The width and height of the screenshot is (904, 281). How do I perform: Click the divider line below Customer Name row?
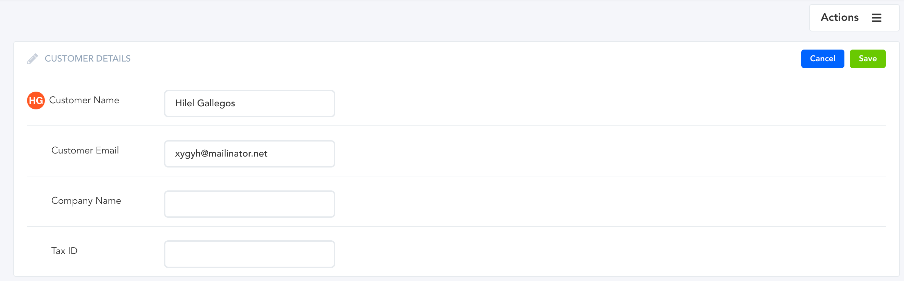pyautogui.click(x=456, y=126)
